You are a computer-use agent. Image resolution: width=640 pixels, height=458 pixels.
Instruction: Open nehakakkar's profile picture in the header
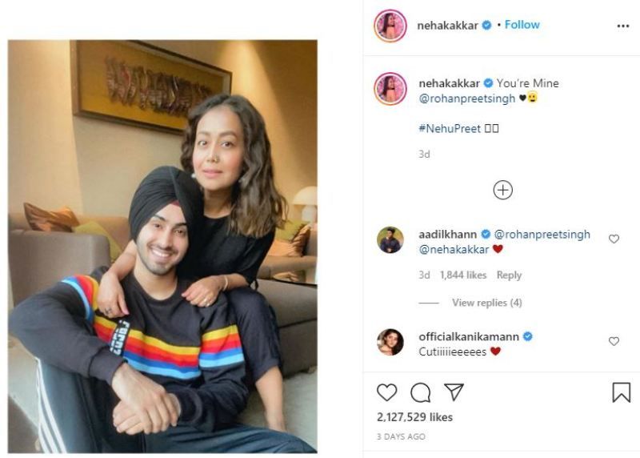(390, 26)
